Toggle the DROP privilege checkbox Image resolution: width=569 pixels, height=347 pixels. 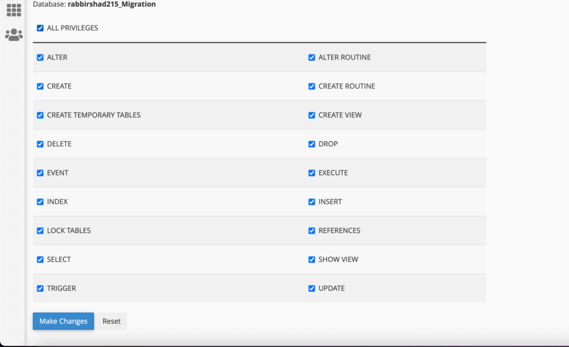312,144
